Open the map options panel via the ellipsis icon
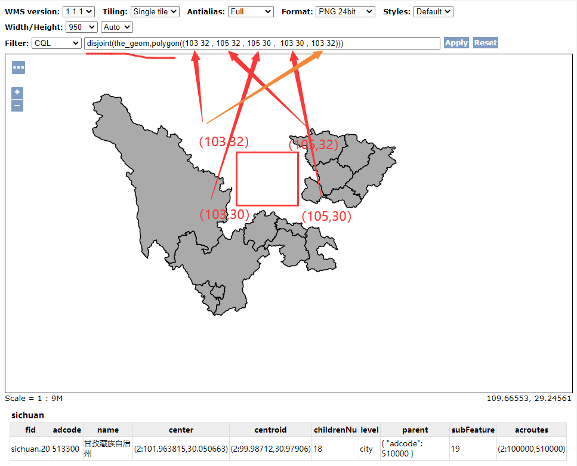 click(x=18, y=67)
